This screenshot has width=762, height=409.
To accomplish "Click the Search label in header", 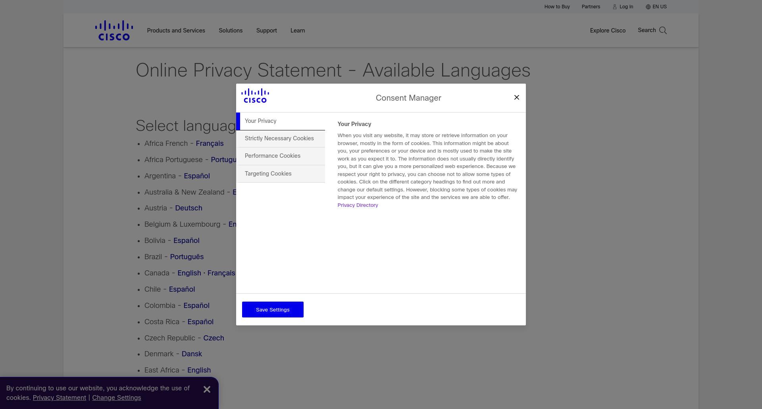I will click(x=647, y=30).
